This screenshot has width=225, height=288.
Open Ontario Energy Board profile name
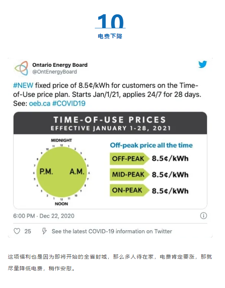(60, 65)
